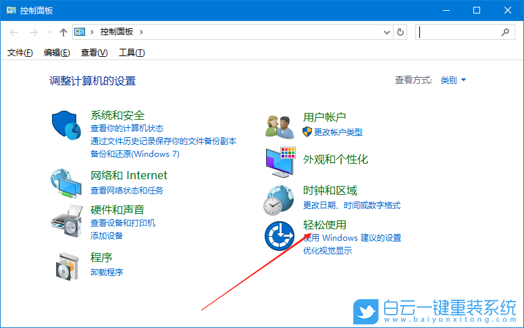524x328 pixels.
Task: Click 查看网络状态和任务 link
Action: (x=127, y=191)
